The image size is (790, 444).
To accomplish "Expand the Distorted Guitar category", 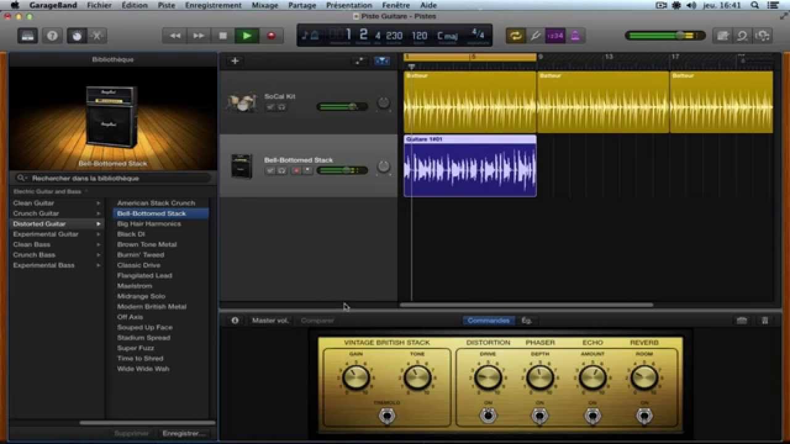I will point(98,224).
